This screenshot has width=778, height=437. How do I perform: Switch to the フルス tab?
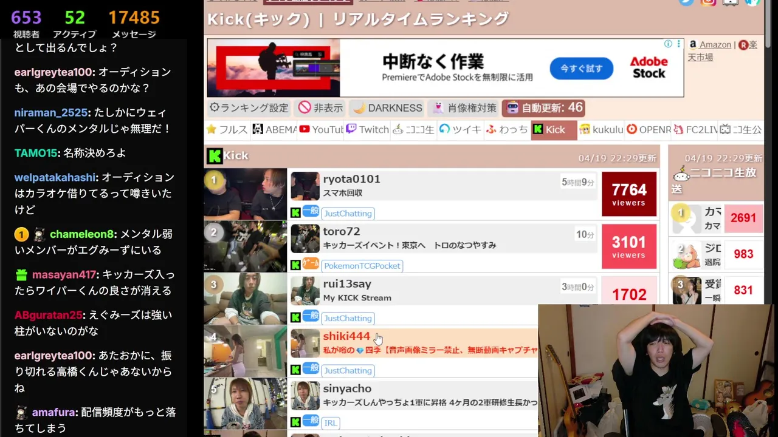(227, 129)
